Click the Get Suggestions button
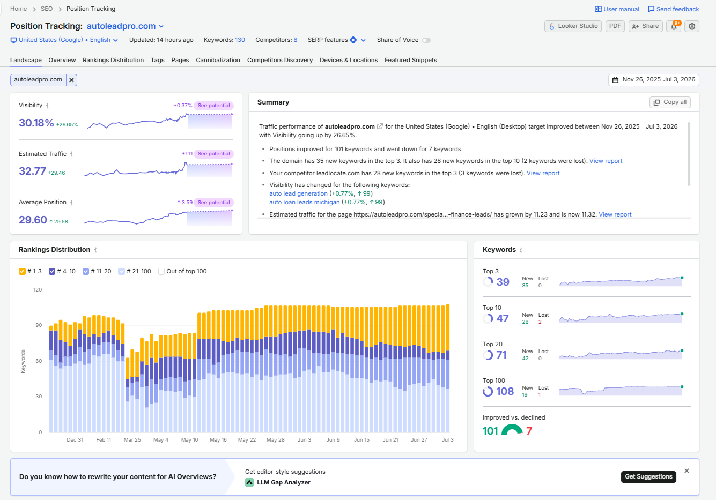 pos(648,476)
